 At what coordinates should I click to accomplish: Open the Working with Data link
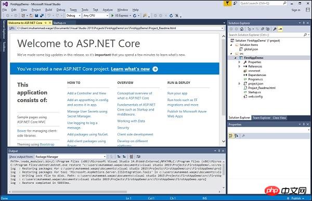[x=131, y=121]
